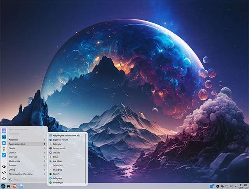Click the power off icon in menu sidebar
The image size is (249, 189).
pyautogui.click(x=4, y=178)
